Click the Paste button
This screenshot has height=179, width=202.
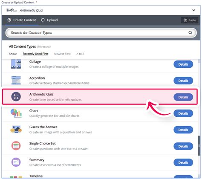[190, 20]
